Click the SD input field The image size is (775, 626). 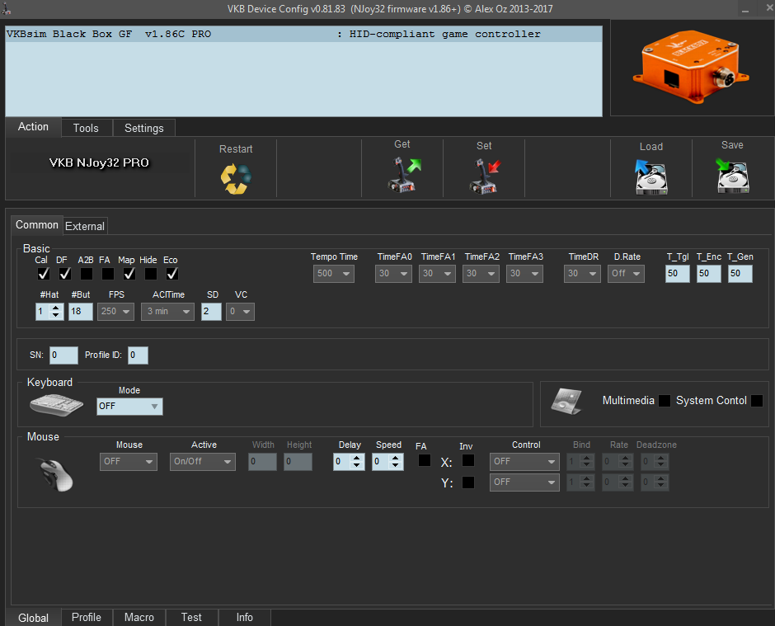point(211,312)
